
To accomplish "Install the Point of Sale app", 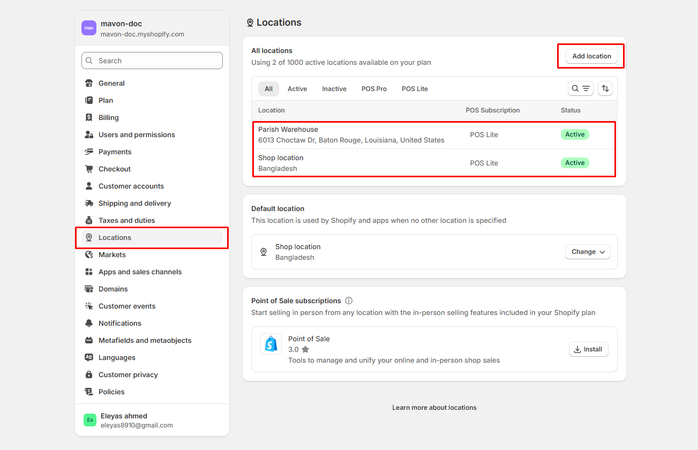I will (x=588, y=349).
